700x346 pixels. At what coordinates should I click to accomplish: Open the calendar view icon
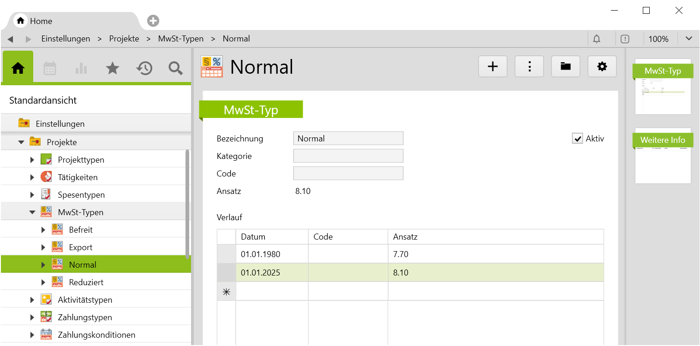point(50,69)
